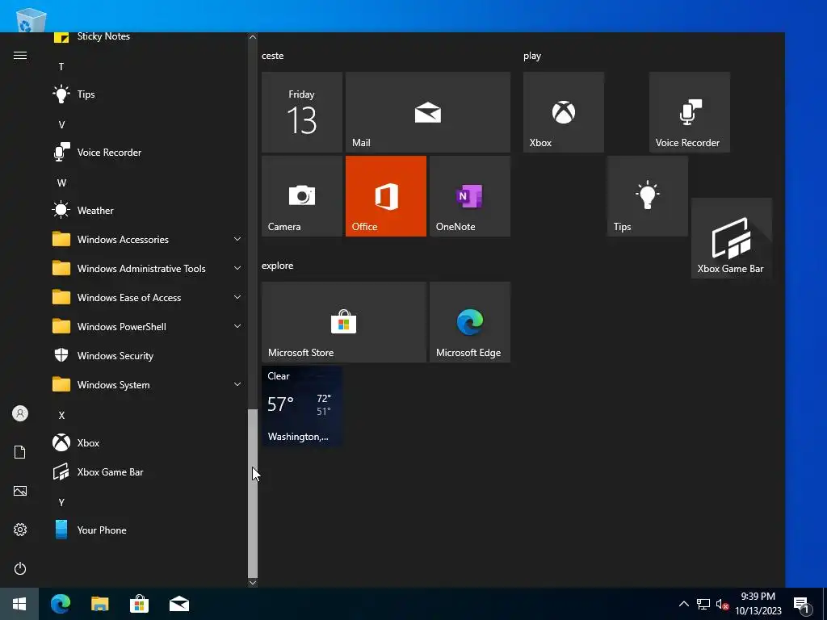Click Recycle Bin on the desktop
This screenshot has width=827, height=620.
pyautogui.click(x=31, y=20)
